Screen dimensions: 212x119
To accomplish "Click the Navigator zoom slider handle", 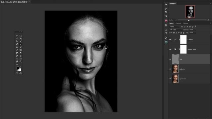I will (189, 20).
